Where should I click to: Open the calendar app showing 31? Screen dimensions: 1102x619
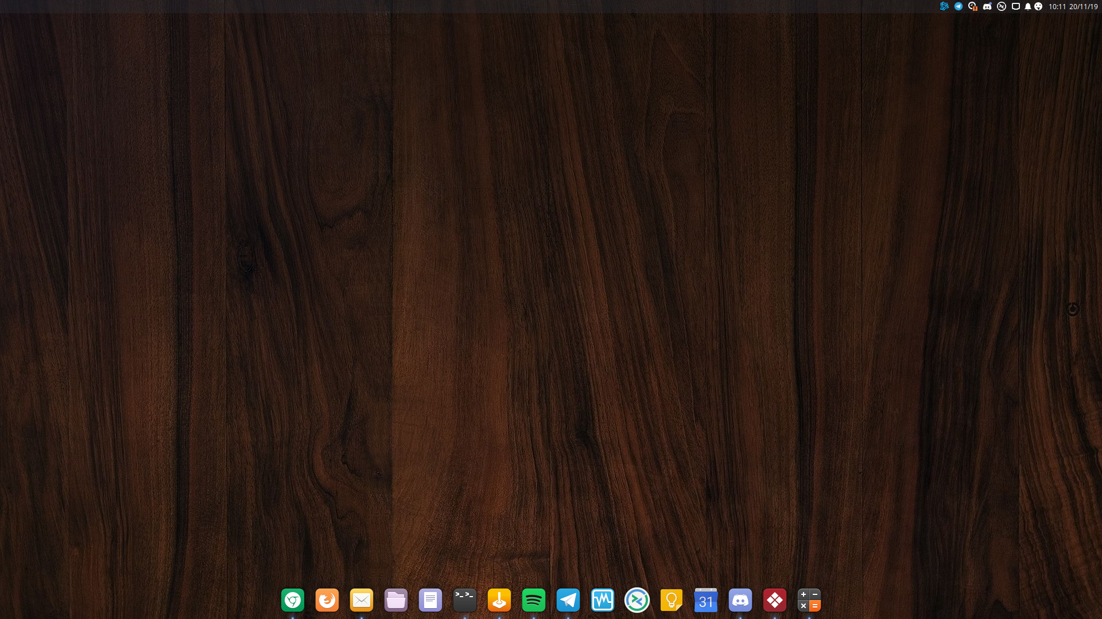pyautogui.click(x=706, y=600)
